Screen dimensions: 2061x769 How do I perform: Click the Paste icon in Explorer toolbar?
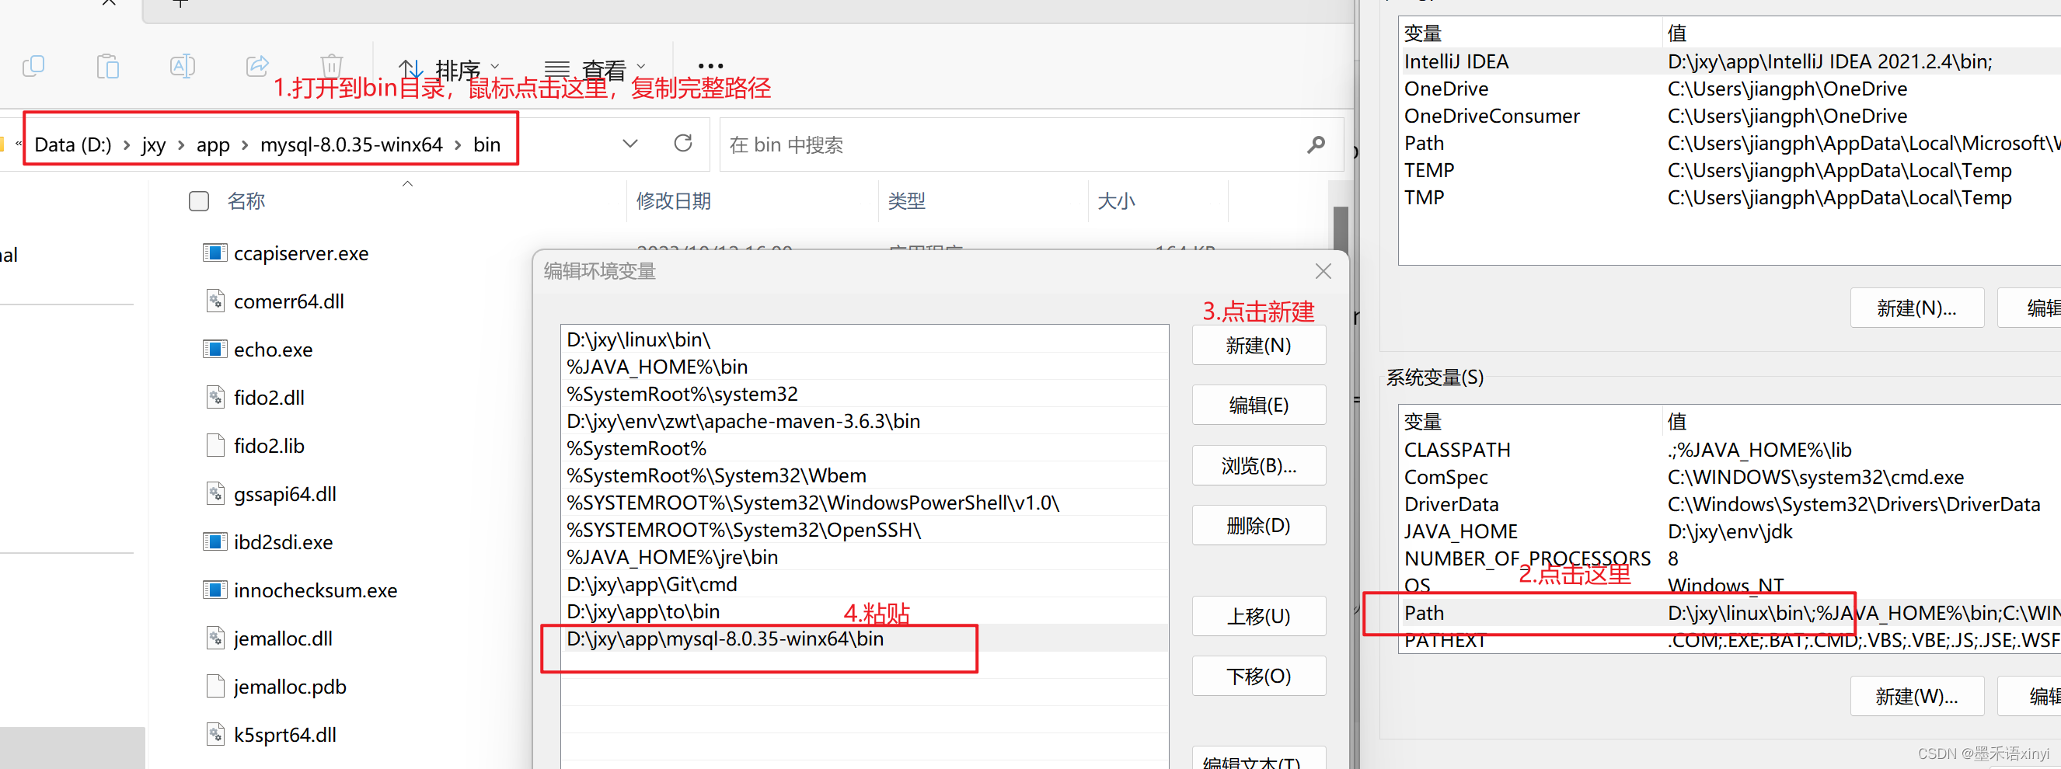[108, 65]
